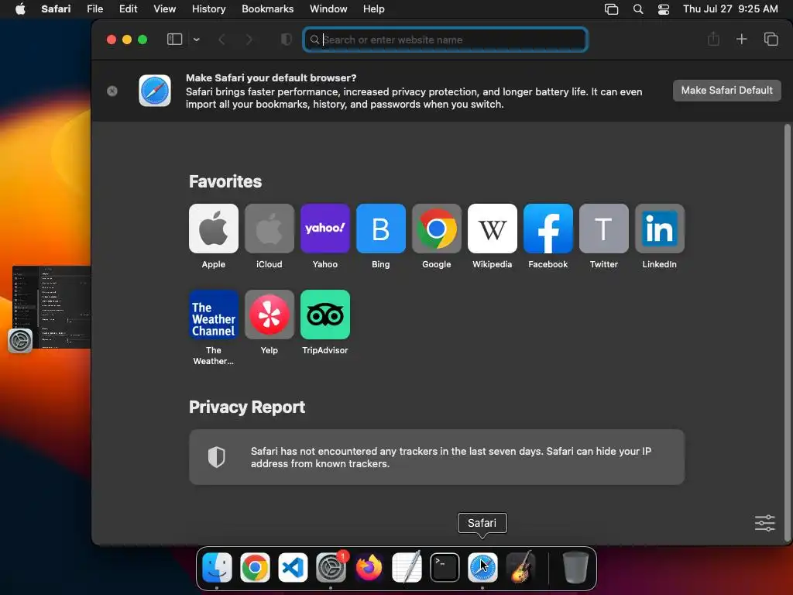Open the Help menu
Image resolution: width=793 pixels, height=595 pixels.
click(x=374, y=9)
